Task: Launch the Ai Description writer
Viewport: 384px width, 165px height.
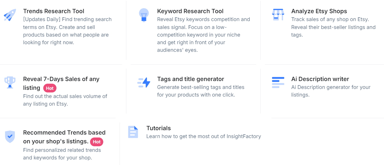Action: [x=320, y=79]
